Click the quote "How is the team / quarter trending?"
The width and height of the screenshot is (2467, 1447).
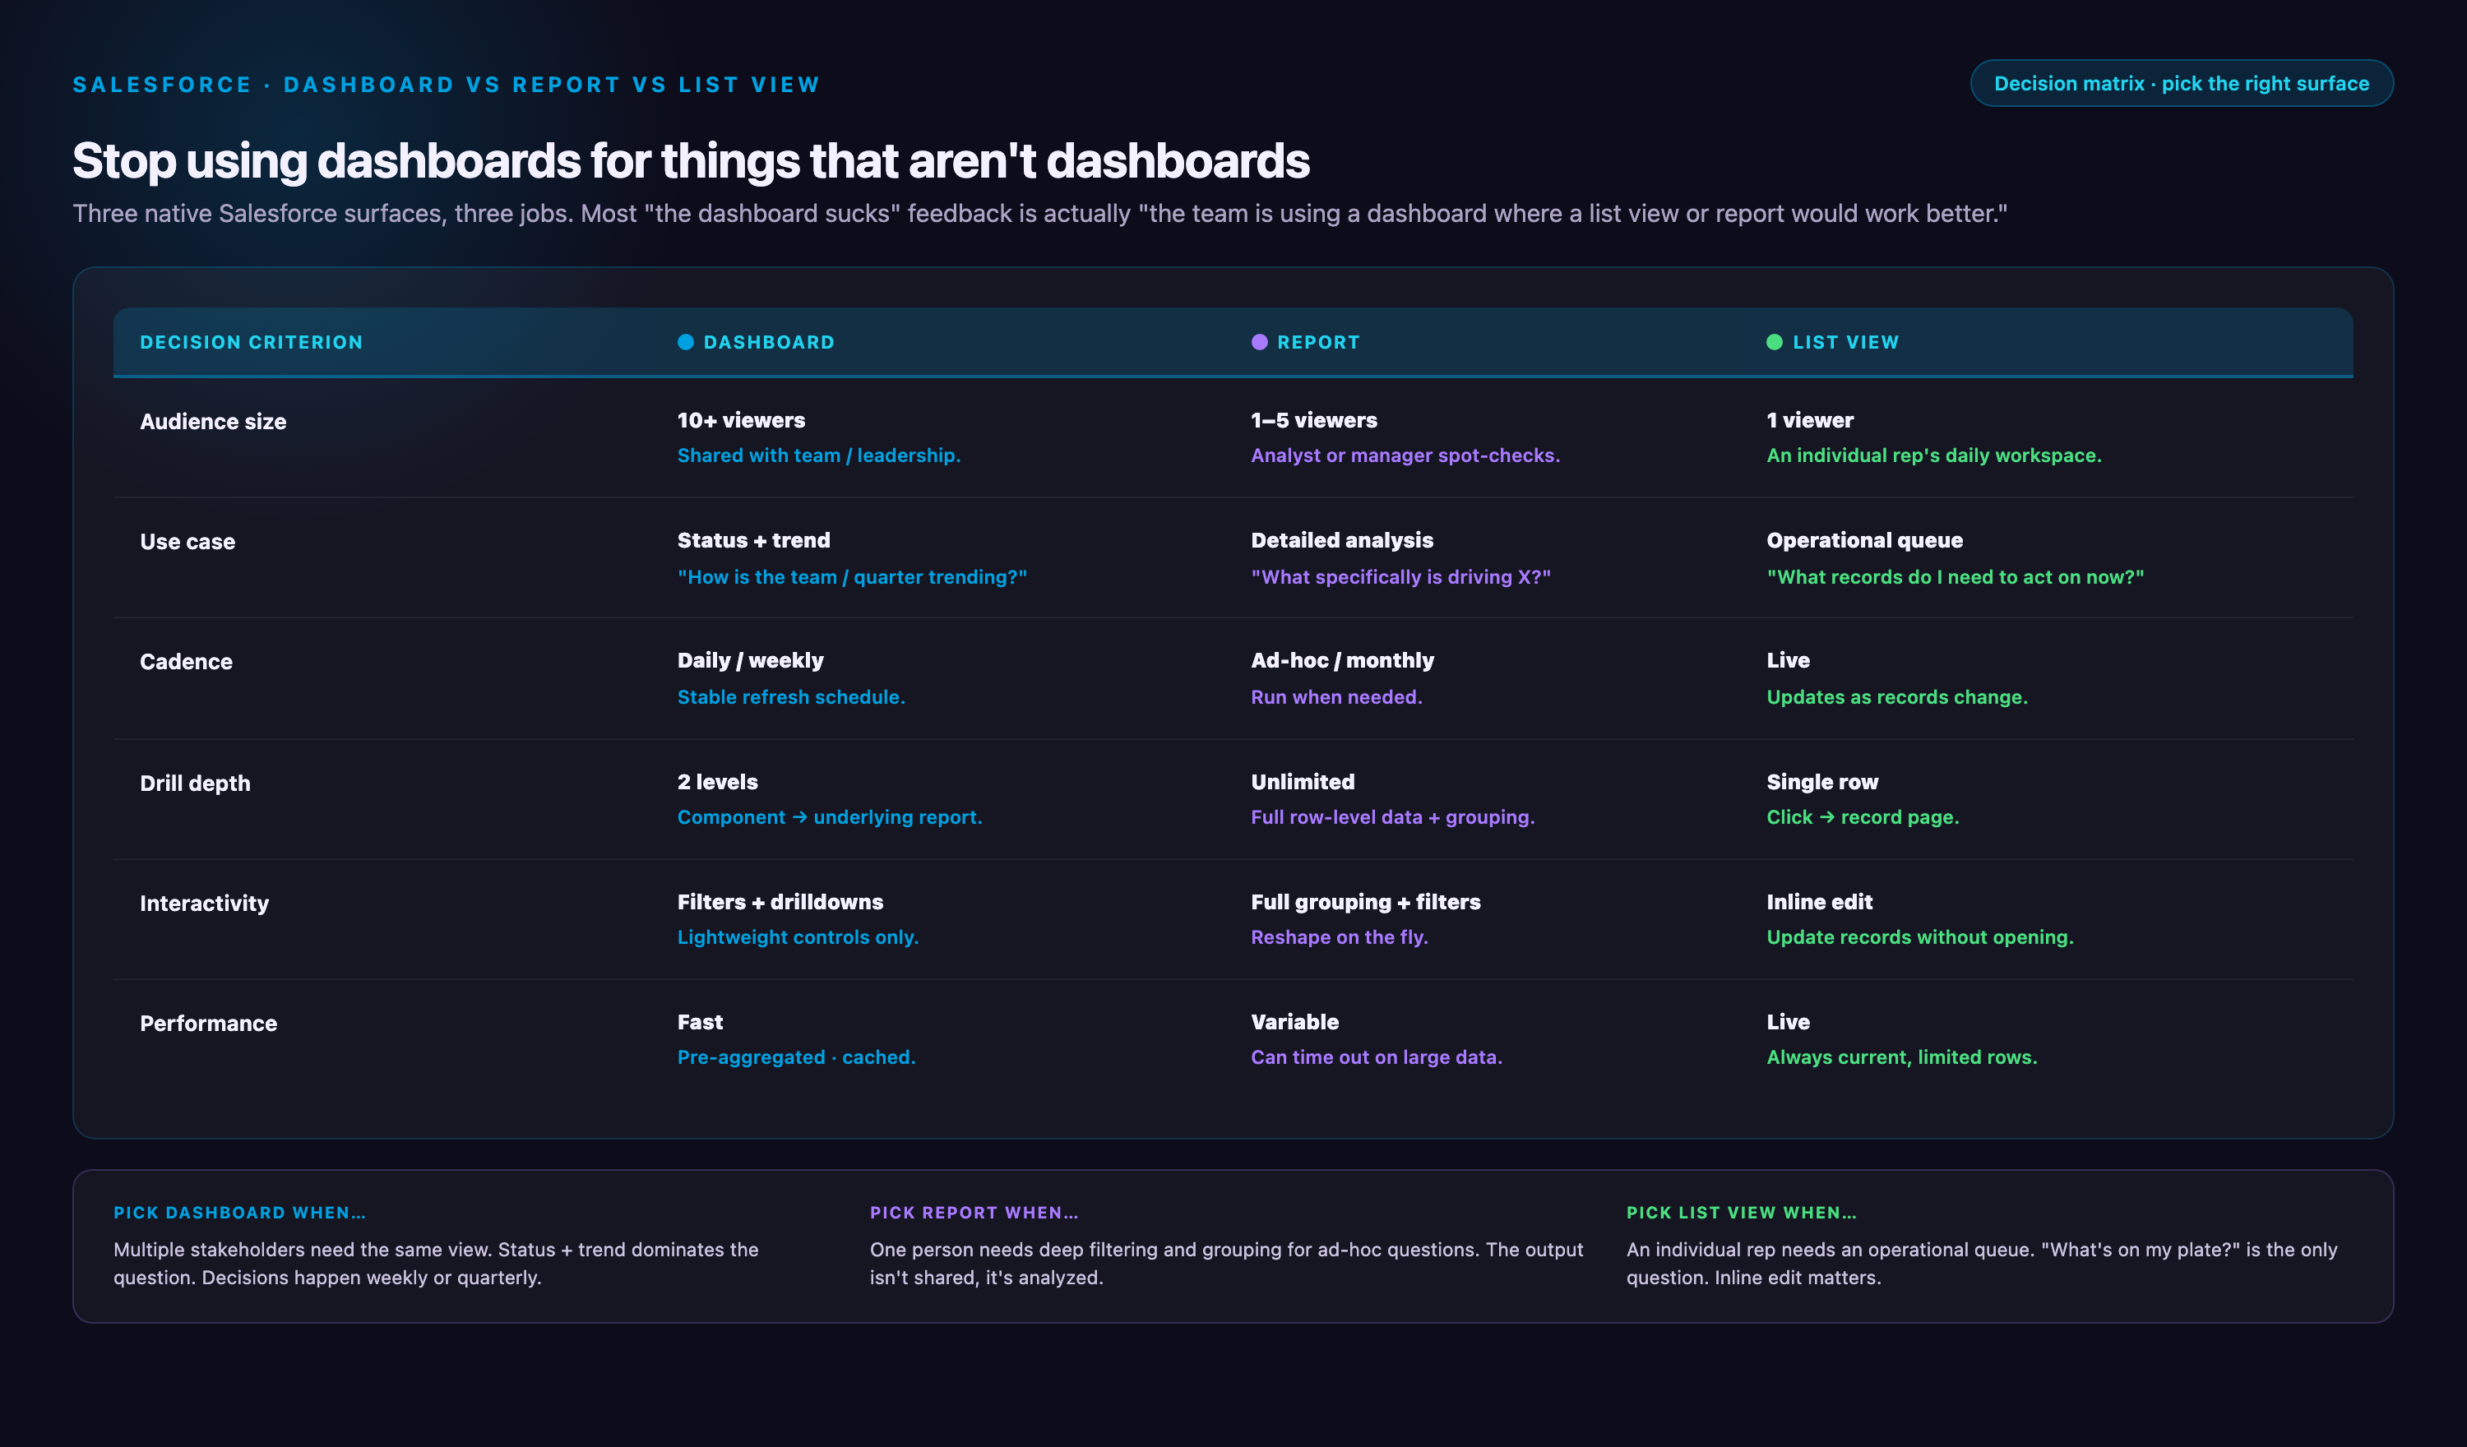click(x=852, y=576)
